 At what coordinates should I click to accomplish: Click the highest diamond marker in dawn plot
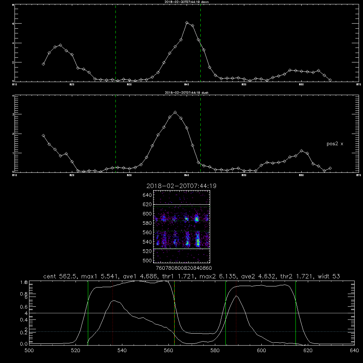point(187,23)
